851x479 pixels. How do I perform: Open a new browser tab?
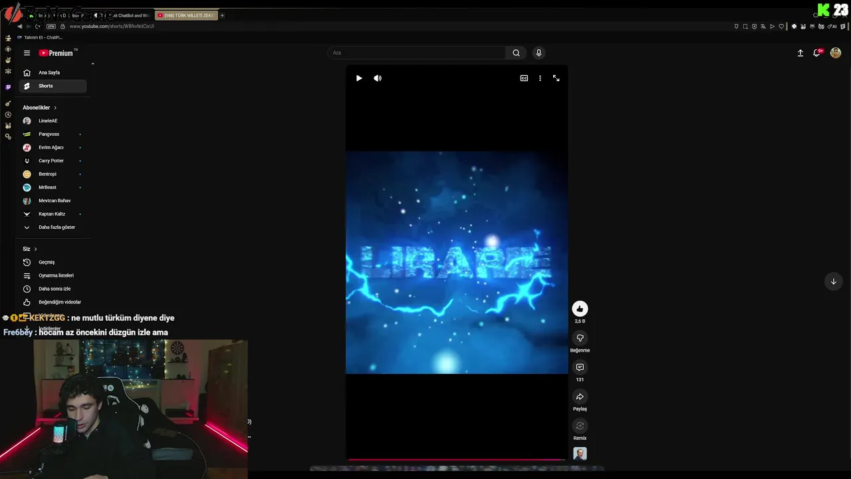point(222,15)
